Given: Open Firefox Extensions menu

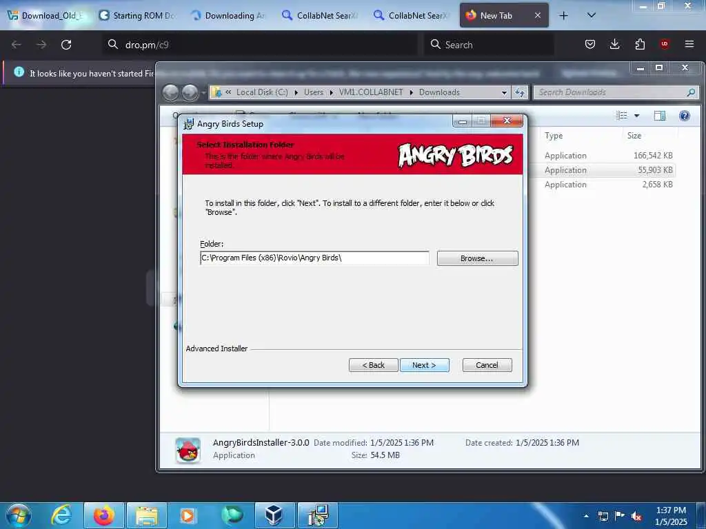Looking at the screenshot, I should pyautogui.click(x=640, y=44).
